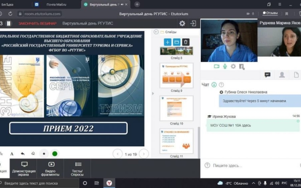The height and width of the screenshot is (188, 301).
Task: Add a new slide with plus button
Action: coord(168,42)
